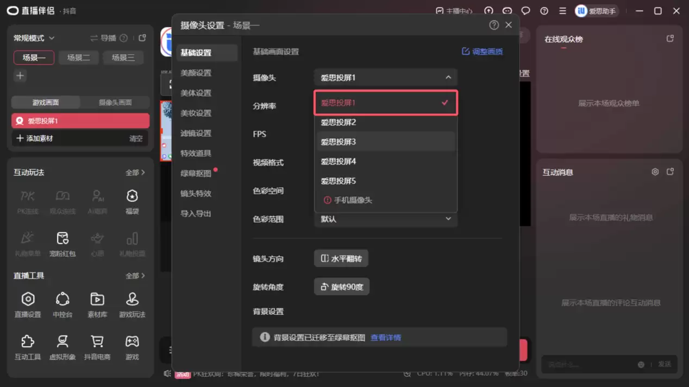Click 添加素材 add source
This screenshot has height=387, width=689.
[35, 138]
